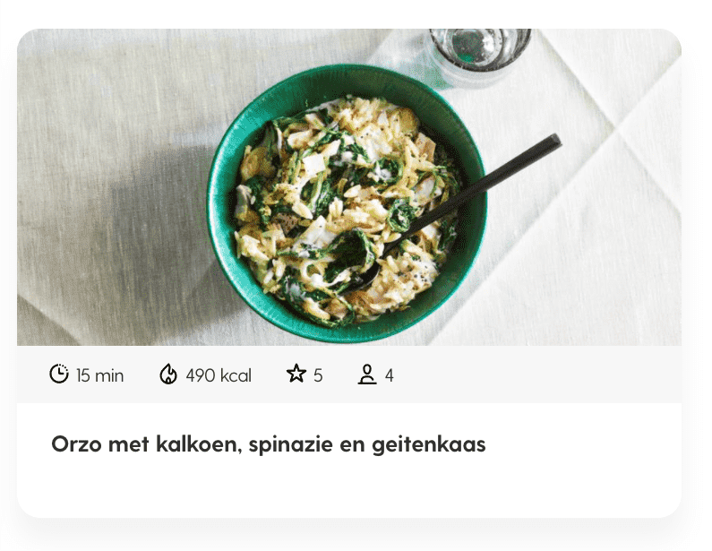
Task: Click the rating number 5
Action: (x=318, y=375)
